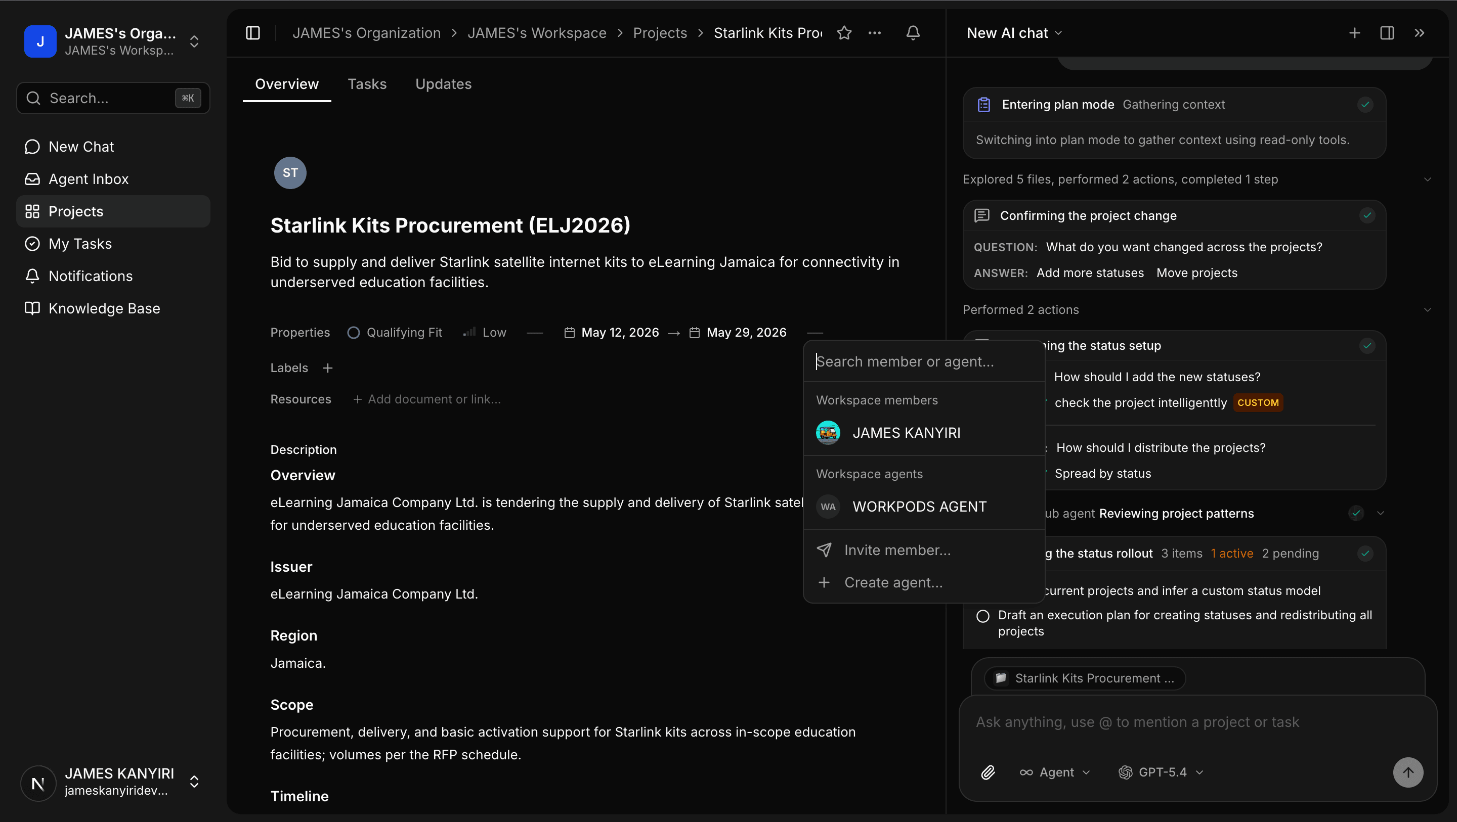Click Projects breadcrumb
1457x822 pixels.
pos(660,33)
